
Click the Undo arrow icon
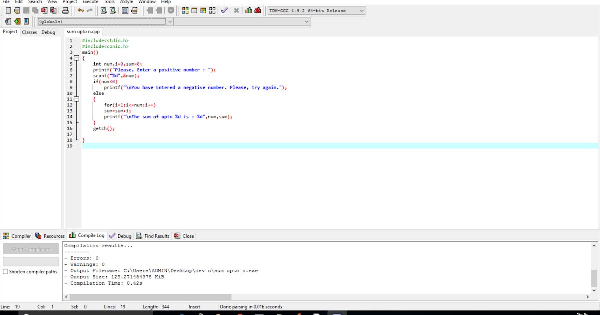point(81,10)
